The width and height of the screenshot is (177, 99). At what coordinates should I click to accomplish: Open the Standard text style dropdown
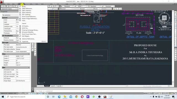click(x=73, y=6)
